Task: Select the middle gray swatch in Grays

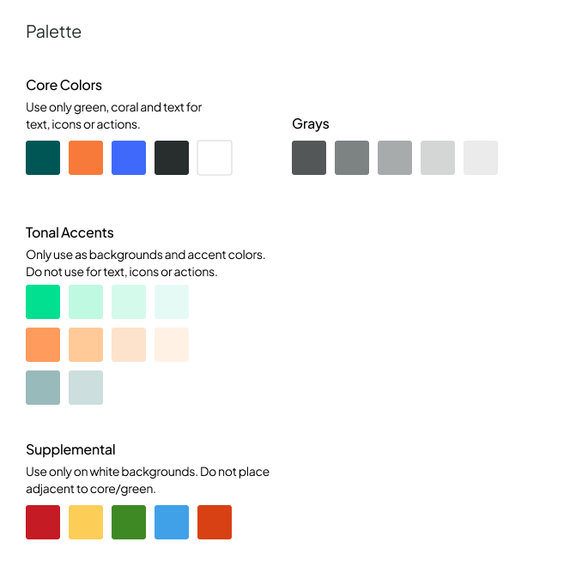Action: [395, 158]
